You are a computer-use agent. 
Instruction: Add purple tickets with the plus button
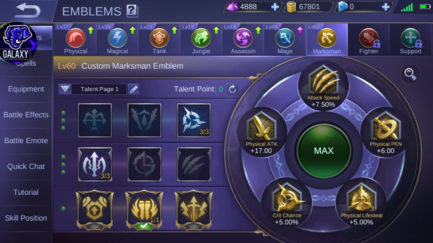pos(275,7)
